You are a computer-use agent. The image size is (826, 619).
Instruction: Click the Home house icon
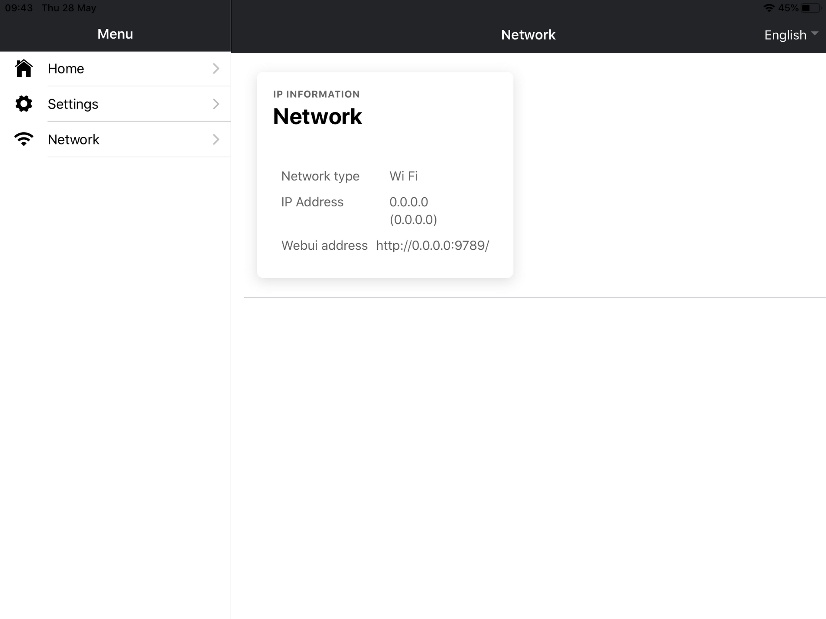click(24, 68)
